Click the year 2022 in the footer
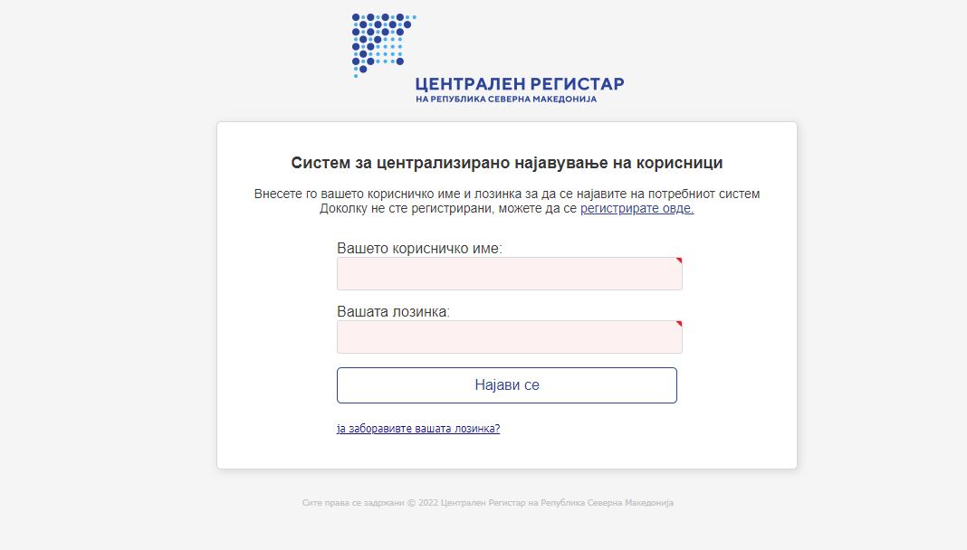 [x=428, y=503]
